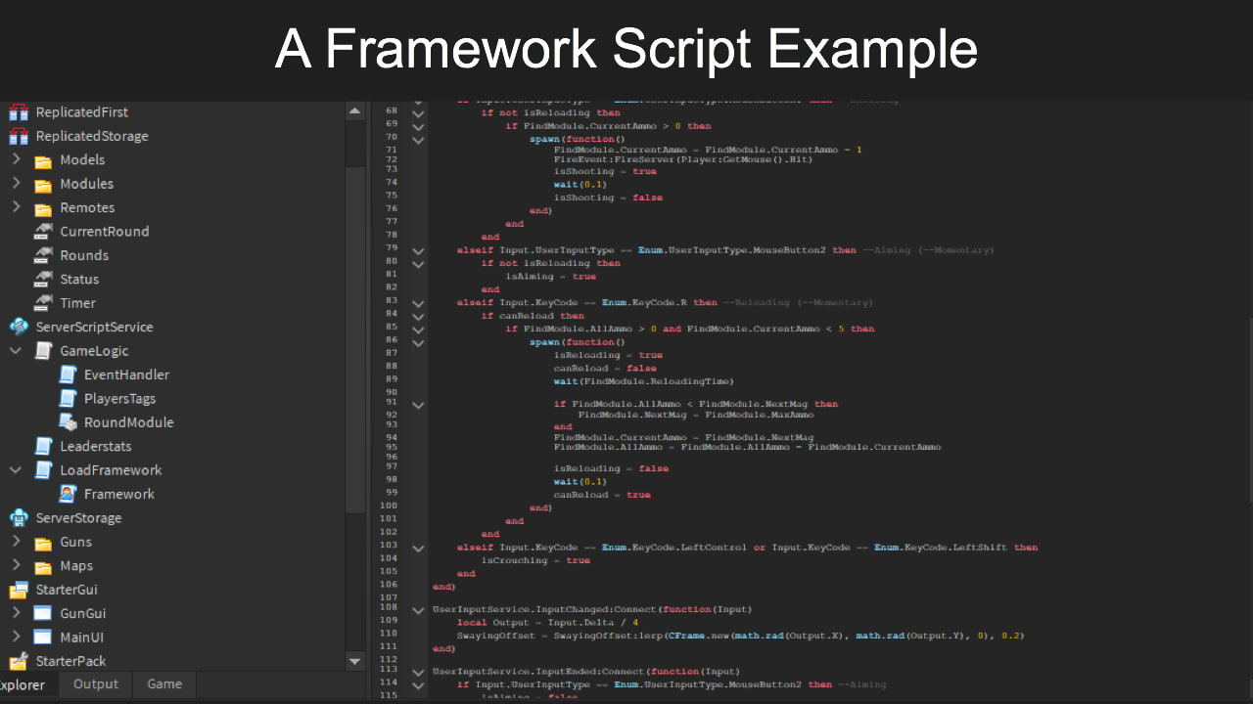Fold the elseif block at line 83

coord(418,303)
